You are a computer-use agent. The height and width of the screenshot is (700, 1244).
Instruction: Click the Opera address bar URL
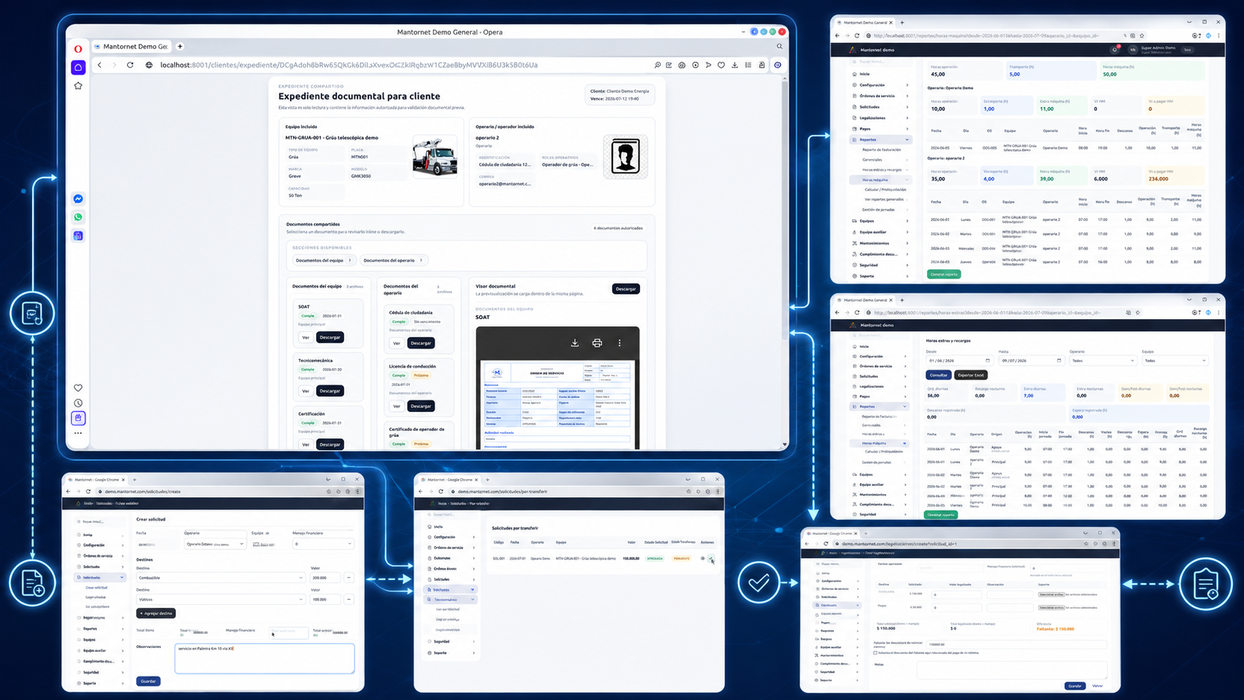point(349,65)
